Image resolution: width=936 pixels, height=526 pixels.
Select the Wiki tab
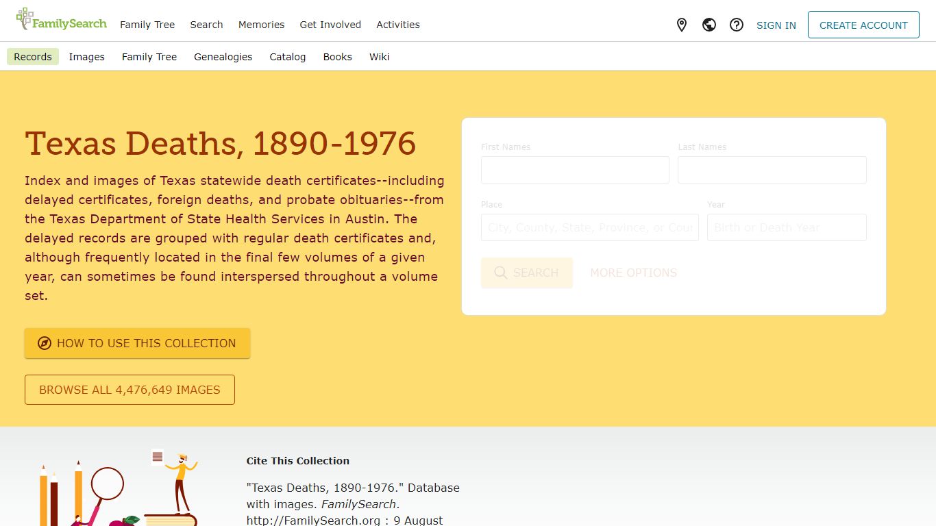point(380,57)
